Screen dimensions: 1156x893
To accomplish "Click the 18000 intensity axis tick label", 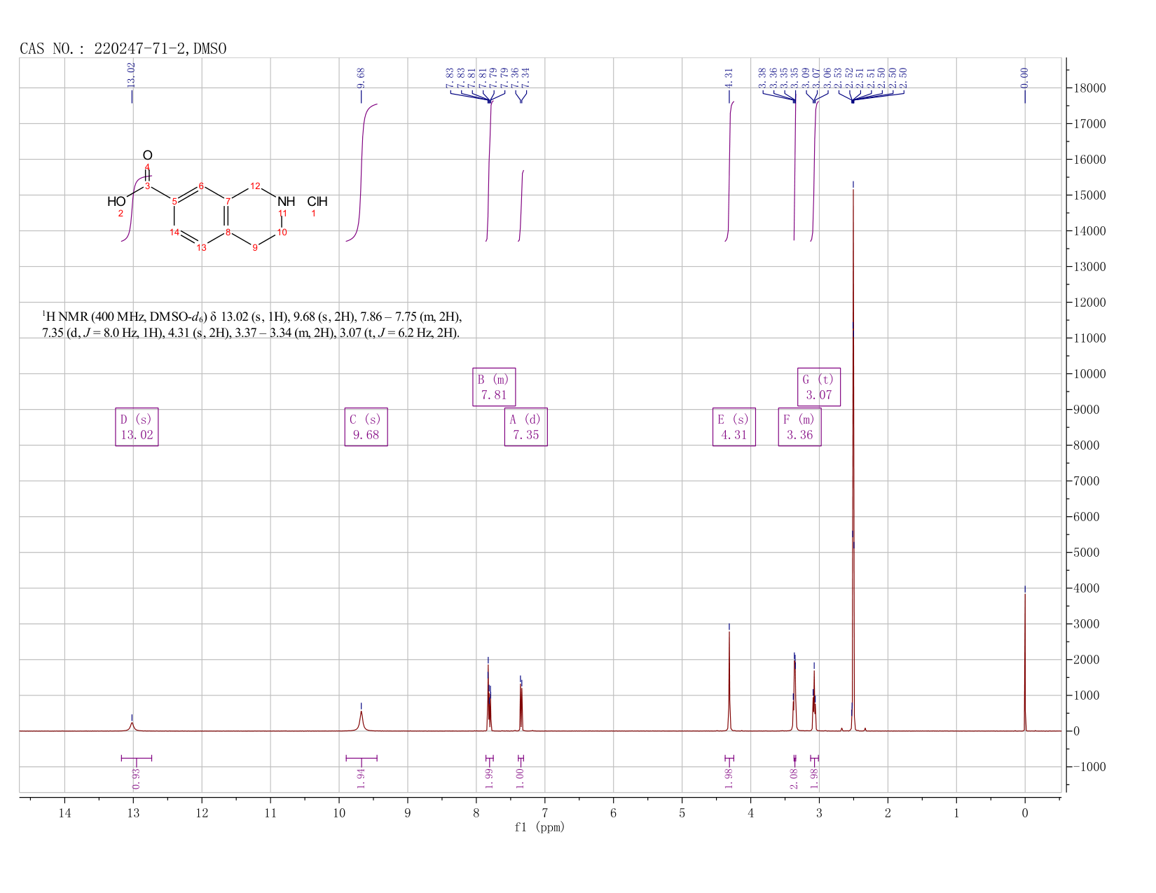I will tap(1090, 88).
